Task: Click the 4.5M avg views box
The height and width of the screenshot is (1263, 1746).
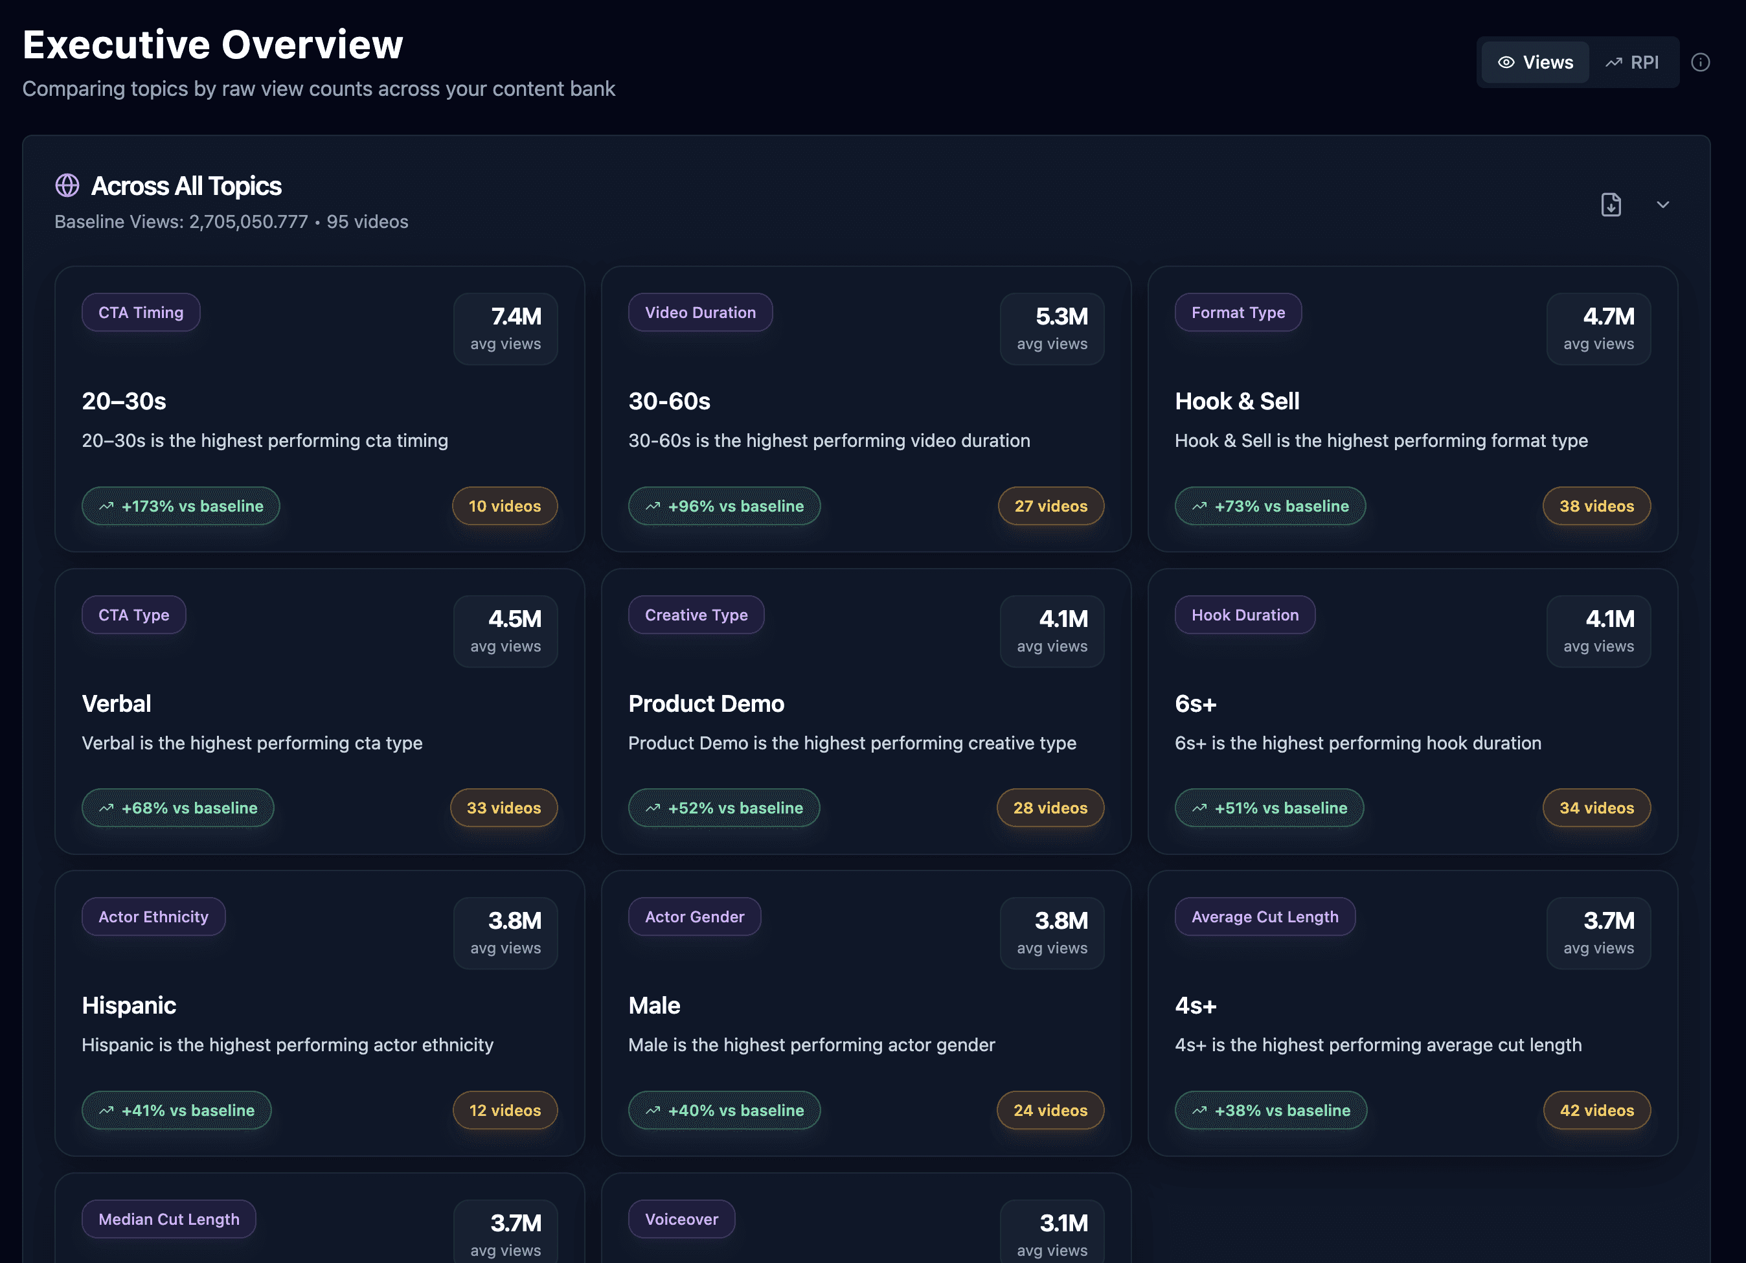Action: pyautogui.click(x=505, y=631)
